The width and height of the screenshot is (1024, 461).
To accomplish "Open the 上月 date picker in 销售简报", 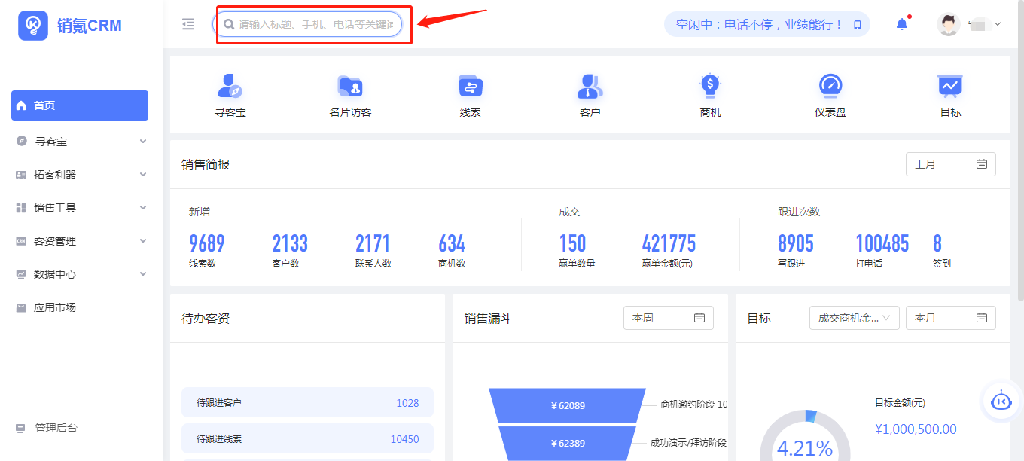I will tap(950, 164).
